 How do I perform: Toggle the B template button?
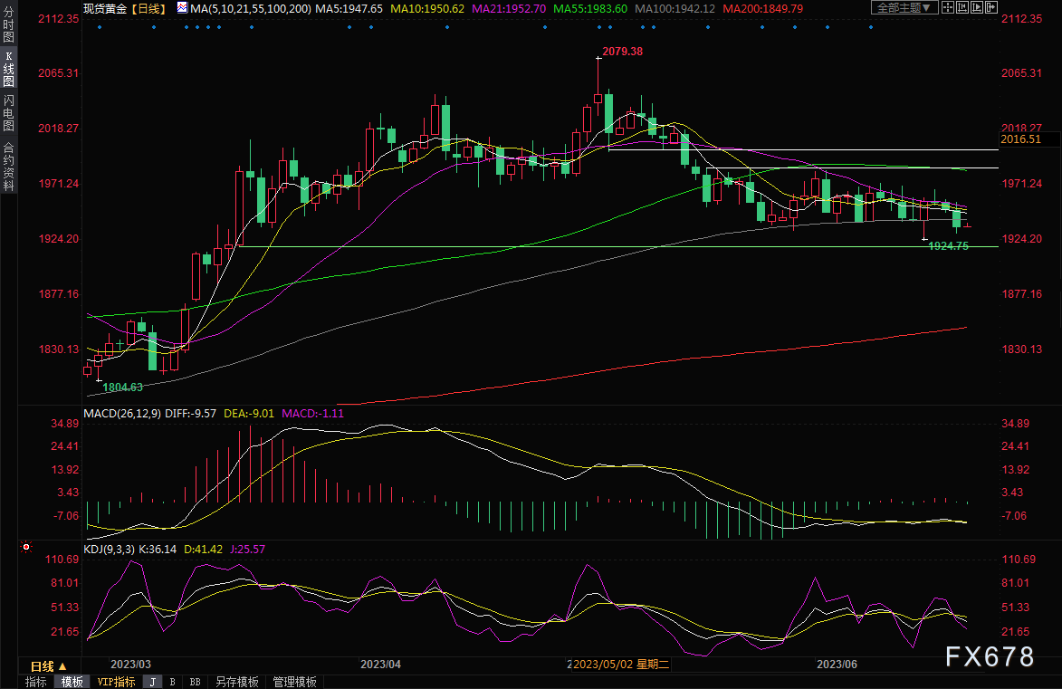coord(172,682)
